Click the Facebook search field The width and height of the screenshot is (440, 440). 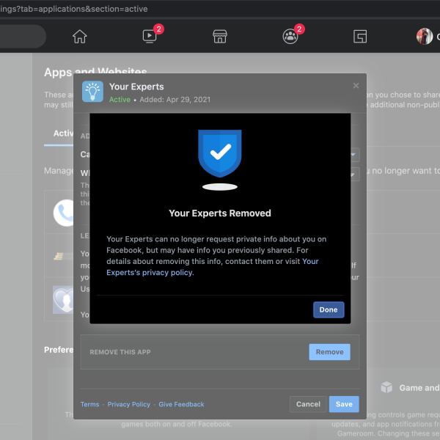coord(23,37)
